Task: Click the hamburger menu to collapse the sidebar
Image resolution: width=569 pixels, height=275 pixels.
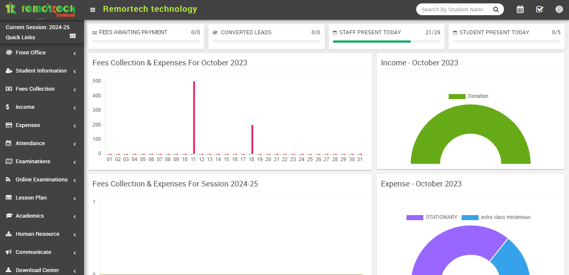Action: (92, 9)
